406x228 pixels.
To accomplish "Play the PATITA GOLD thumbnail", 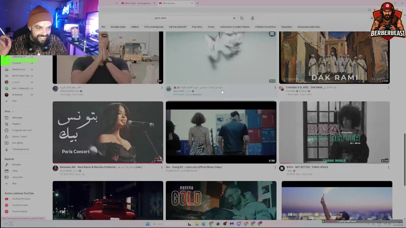I will [x=221, y=200].
